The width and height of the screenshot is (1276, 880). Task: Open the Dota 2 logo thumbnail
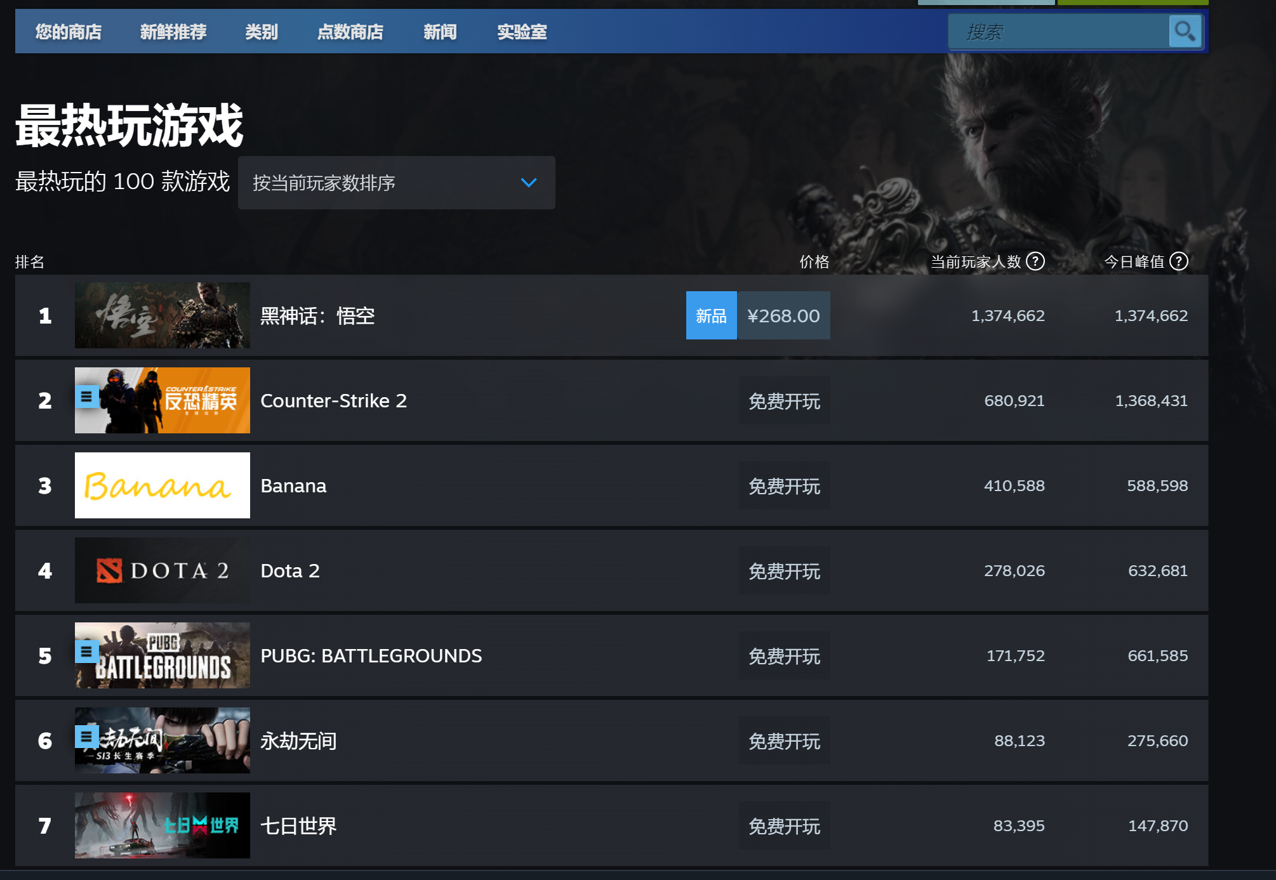click(x=162, y=570)
